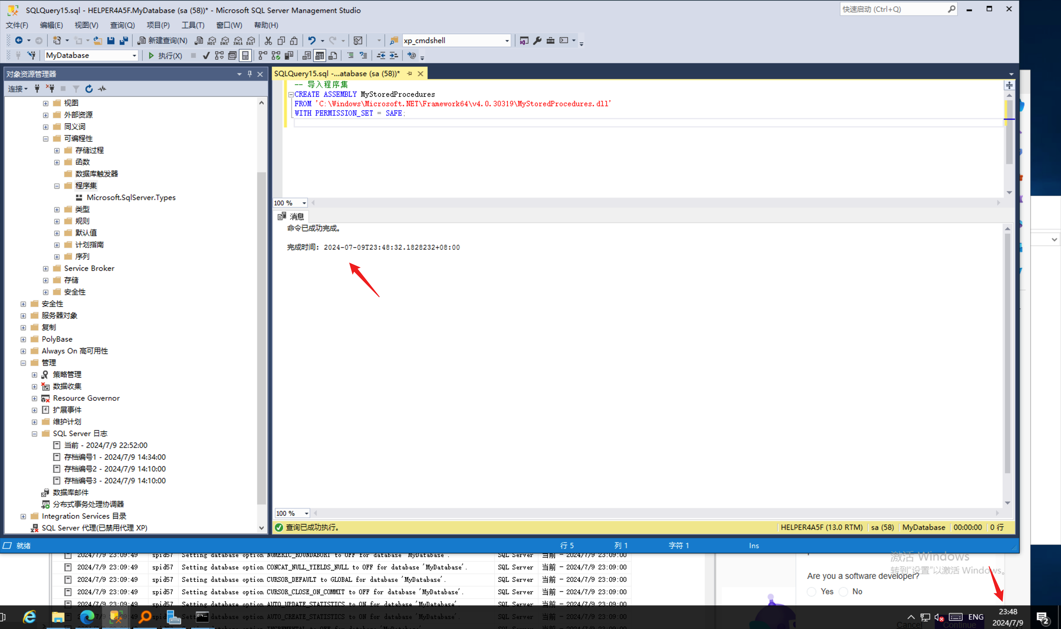The width and height of the screenshot is (1061, 629).
Task: Click the Cut scissors icon
Action: tap(268, 41)
